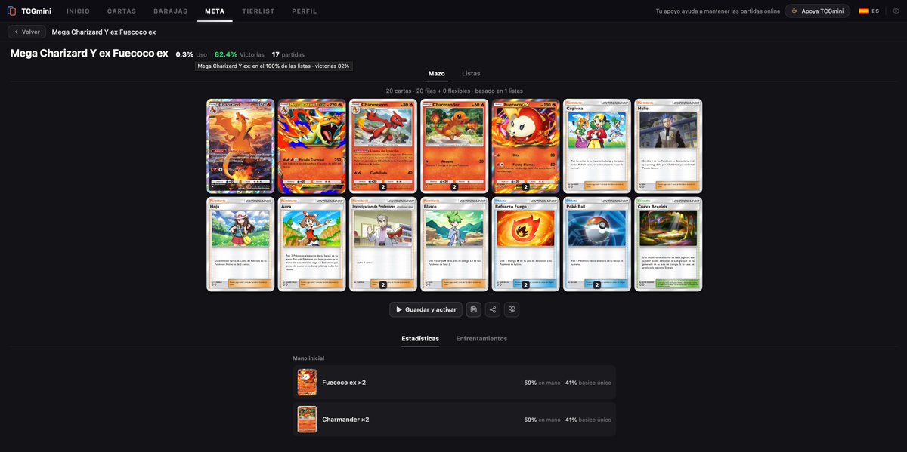Open the Poké Ball item card
This screenshot has height=452, width=907.
597,244
